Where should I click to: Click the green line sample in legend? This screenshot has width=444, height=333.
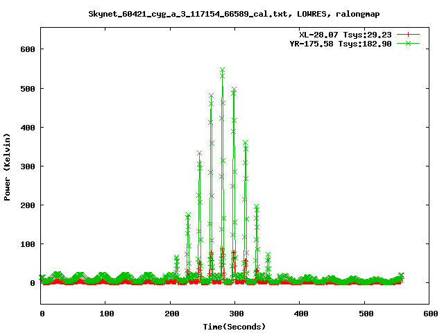[x=408, y=44]
